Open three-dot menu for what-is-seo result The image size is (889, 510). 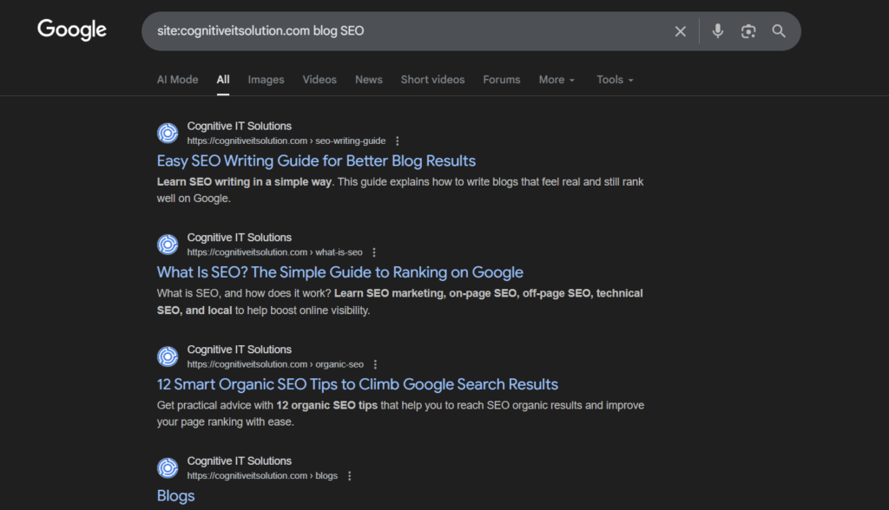pos(374,252)
